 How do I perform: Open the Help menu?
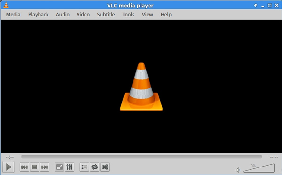tap(166, 15)
